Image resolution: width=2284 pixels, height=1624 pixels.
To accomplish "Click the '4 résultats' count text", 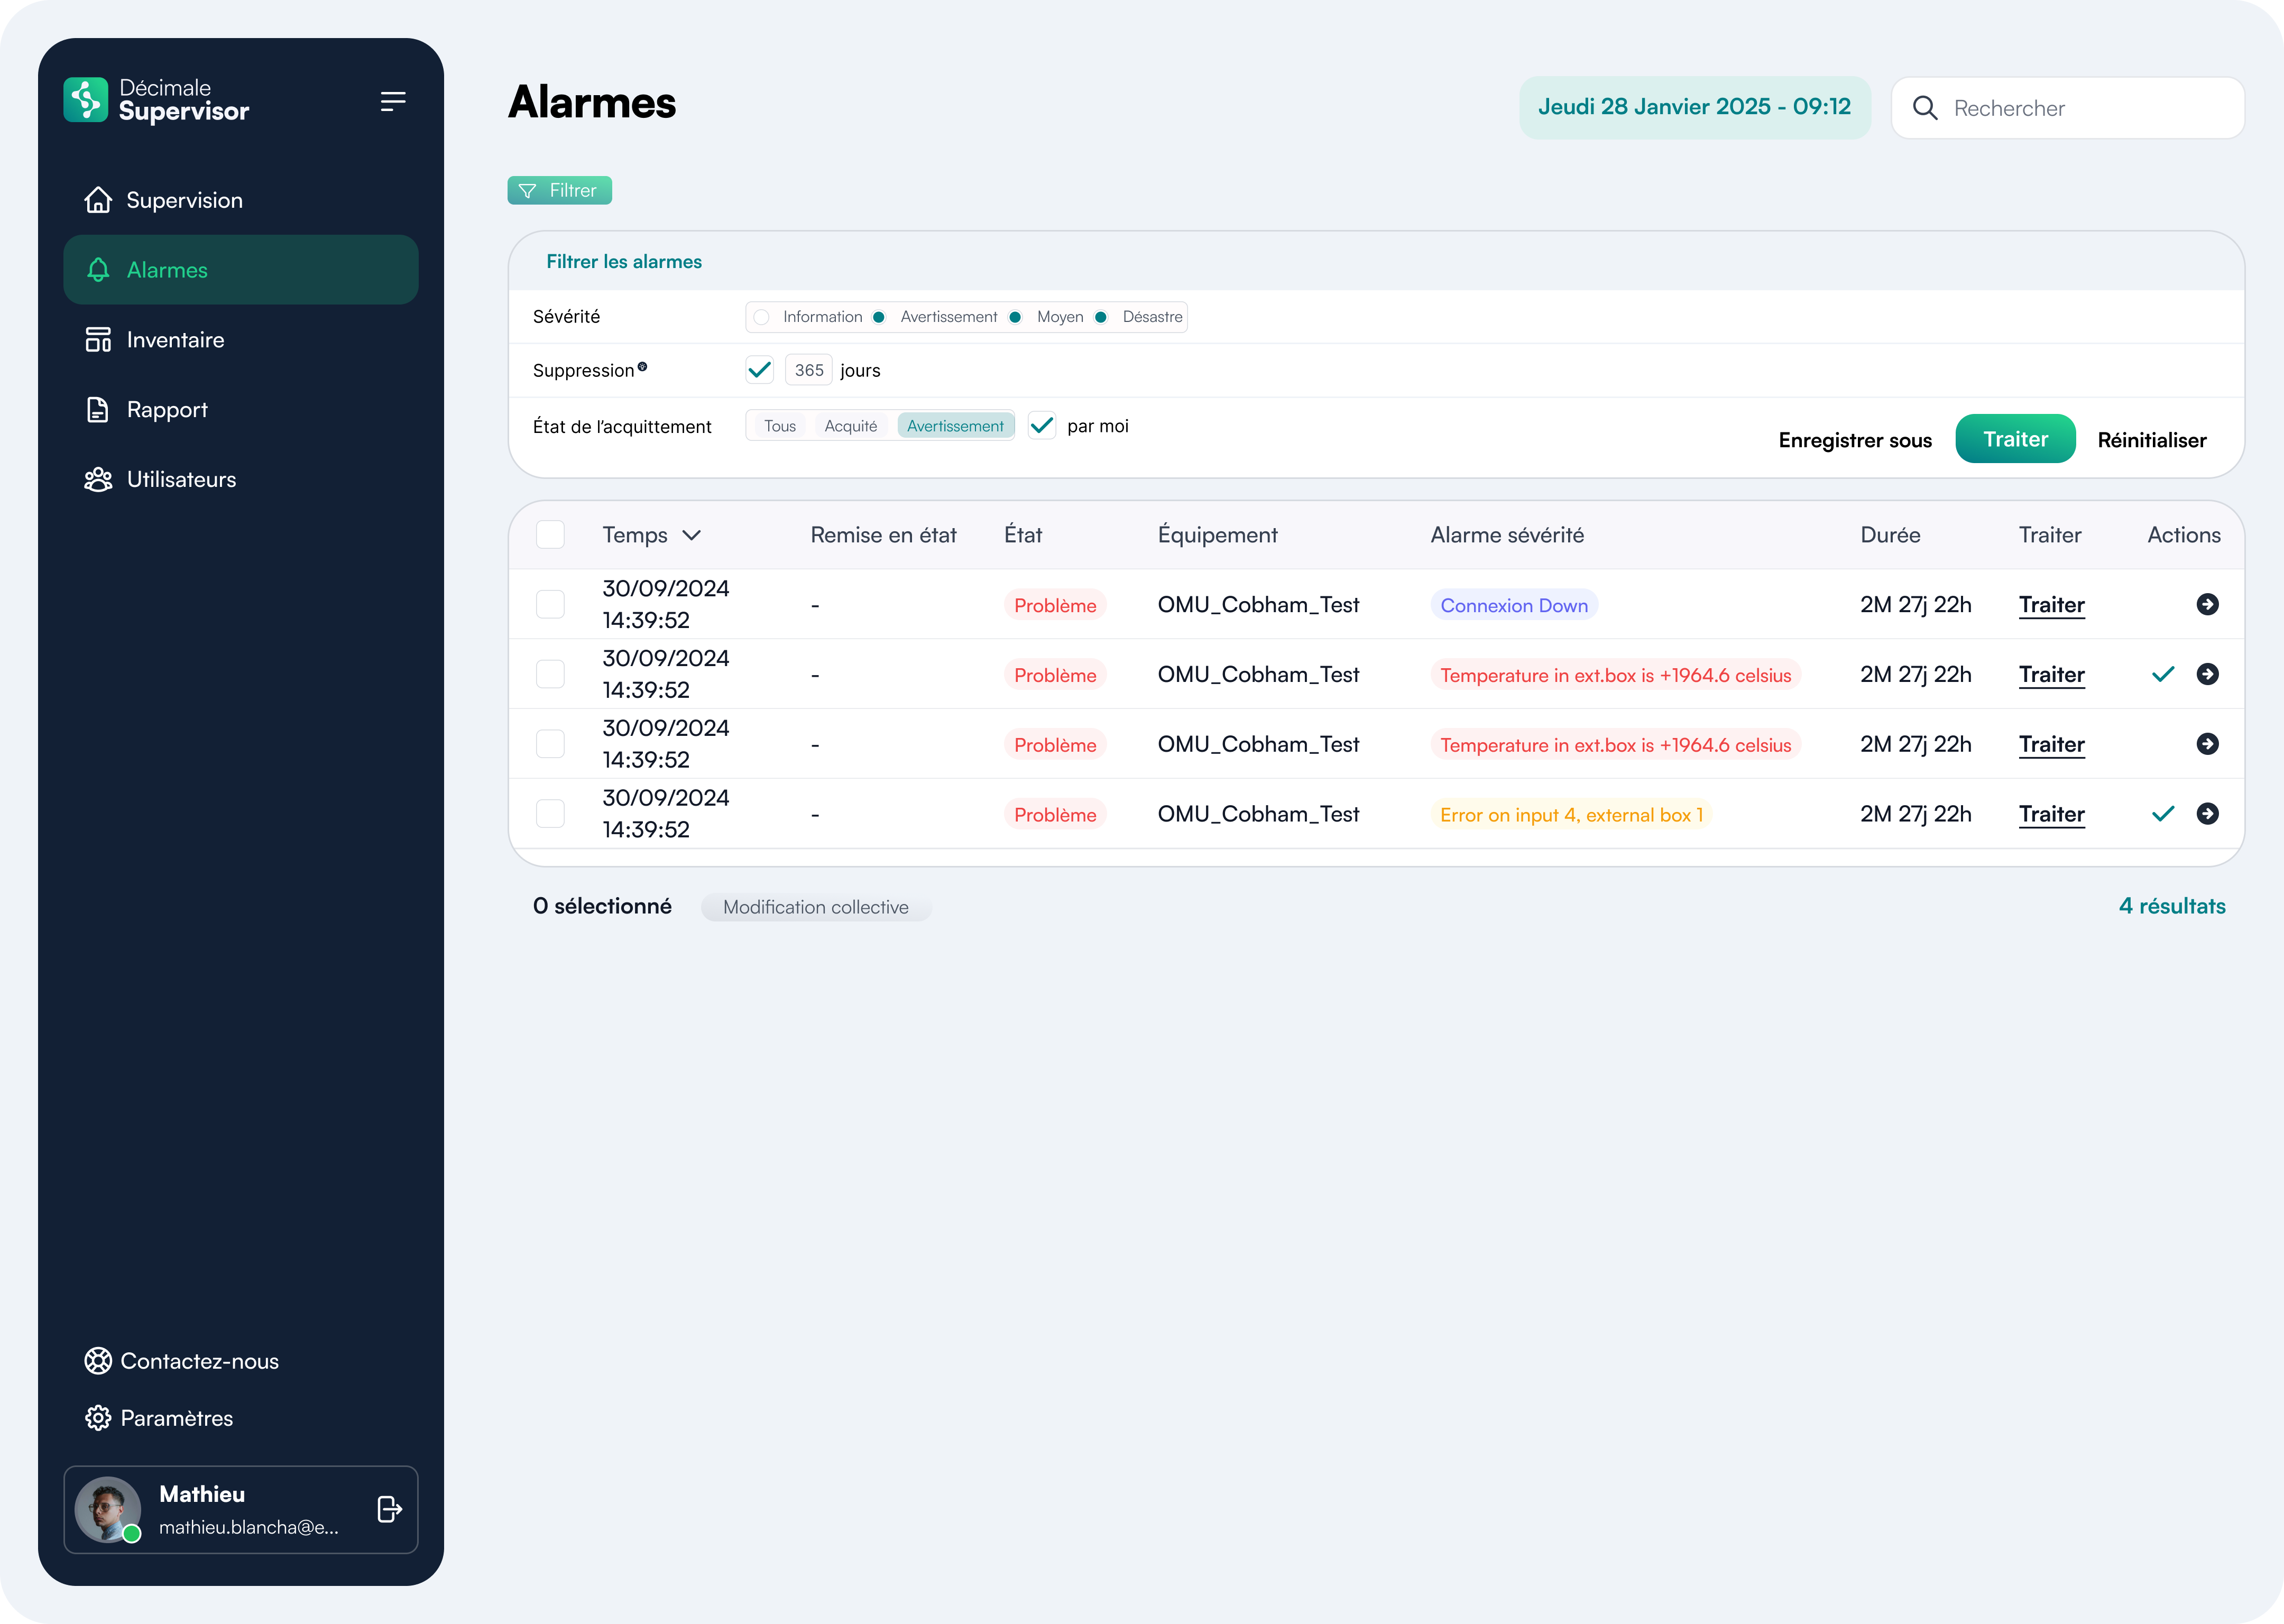I will [2172, 906].
